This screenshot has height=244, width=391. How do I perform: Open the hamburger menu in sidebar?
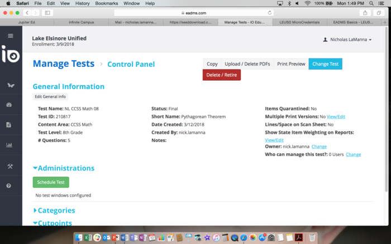pos(10,36)
